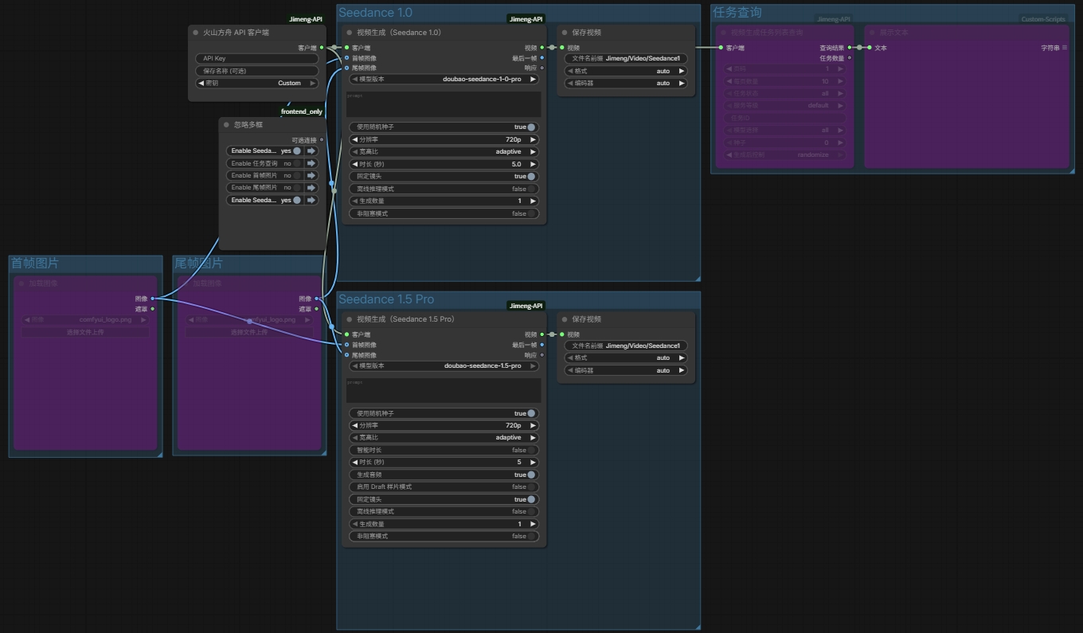
Task: Click the Custom-Scripts badge above 展示文本
Action: tap(1043, 19)
